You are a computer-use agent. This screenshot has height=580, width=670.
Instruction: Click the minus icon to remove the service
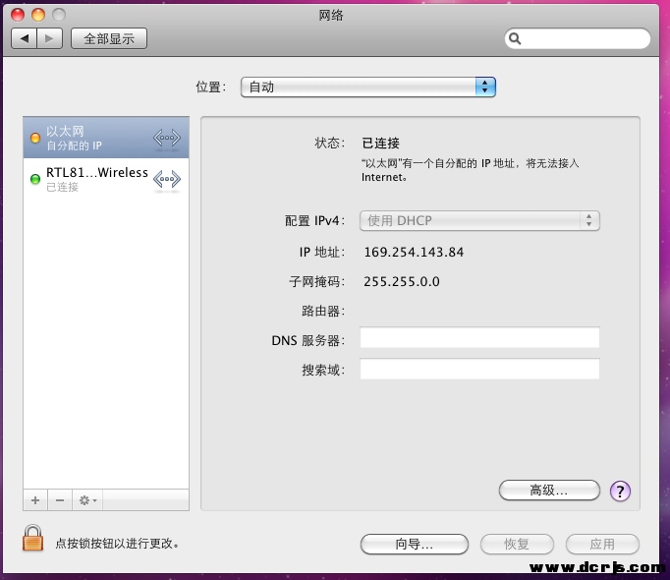(x=59, y=500)
